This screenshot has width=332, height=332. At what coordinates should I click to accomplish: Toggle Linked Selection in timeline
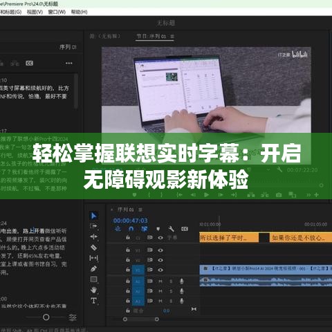(x=145, y=229)
